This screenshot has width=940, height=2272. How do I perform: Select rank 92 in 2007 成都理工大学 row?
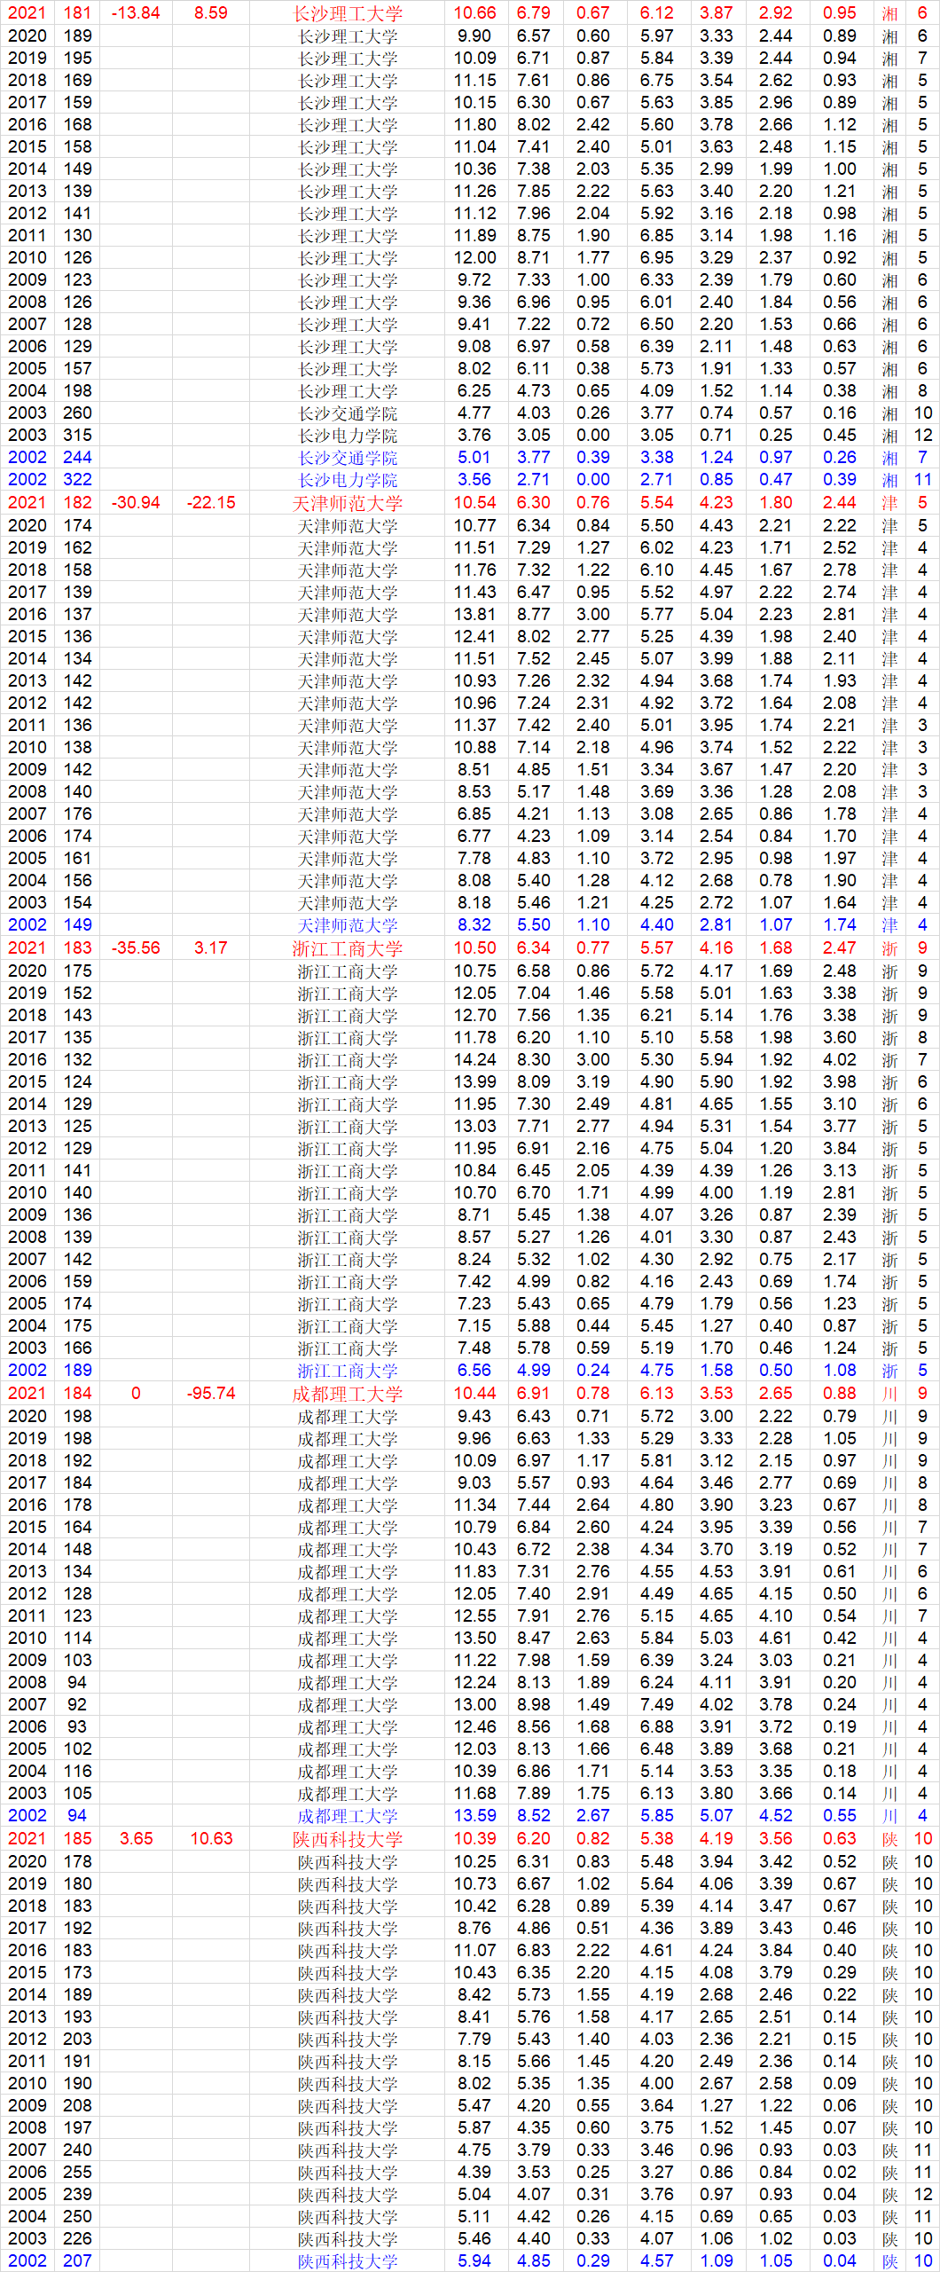[77, 1705]
